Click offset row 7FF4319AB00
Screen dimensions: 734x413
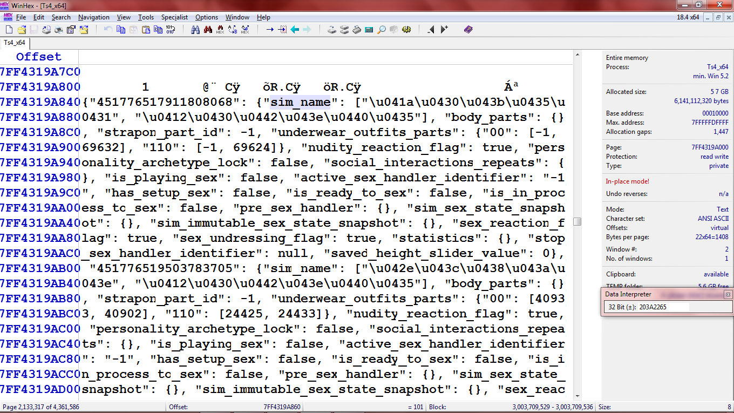(x=40, y=268)
